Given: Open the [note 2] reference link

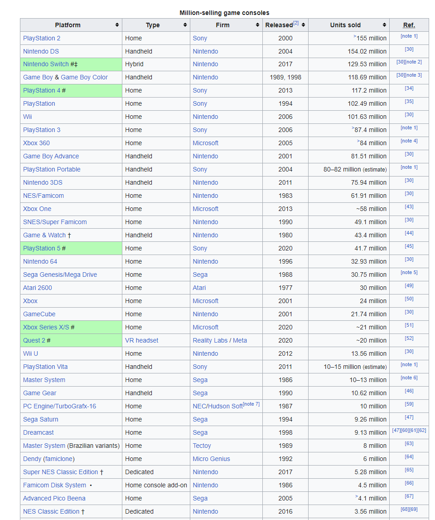Looking at the screenshot, I should pyautogui.click(x=414, y=62).
